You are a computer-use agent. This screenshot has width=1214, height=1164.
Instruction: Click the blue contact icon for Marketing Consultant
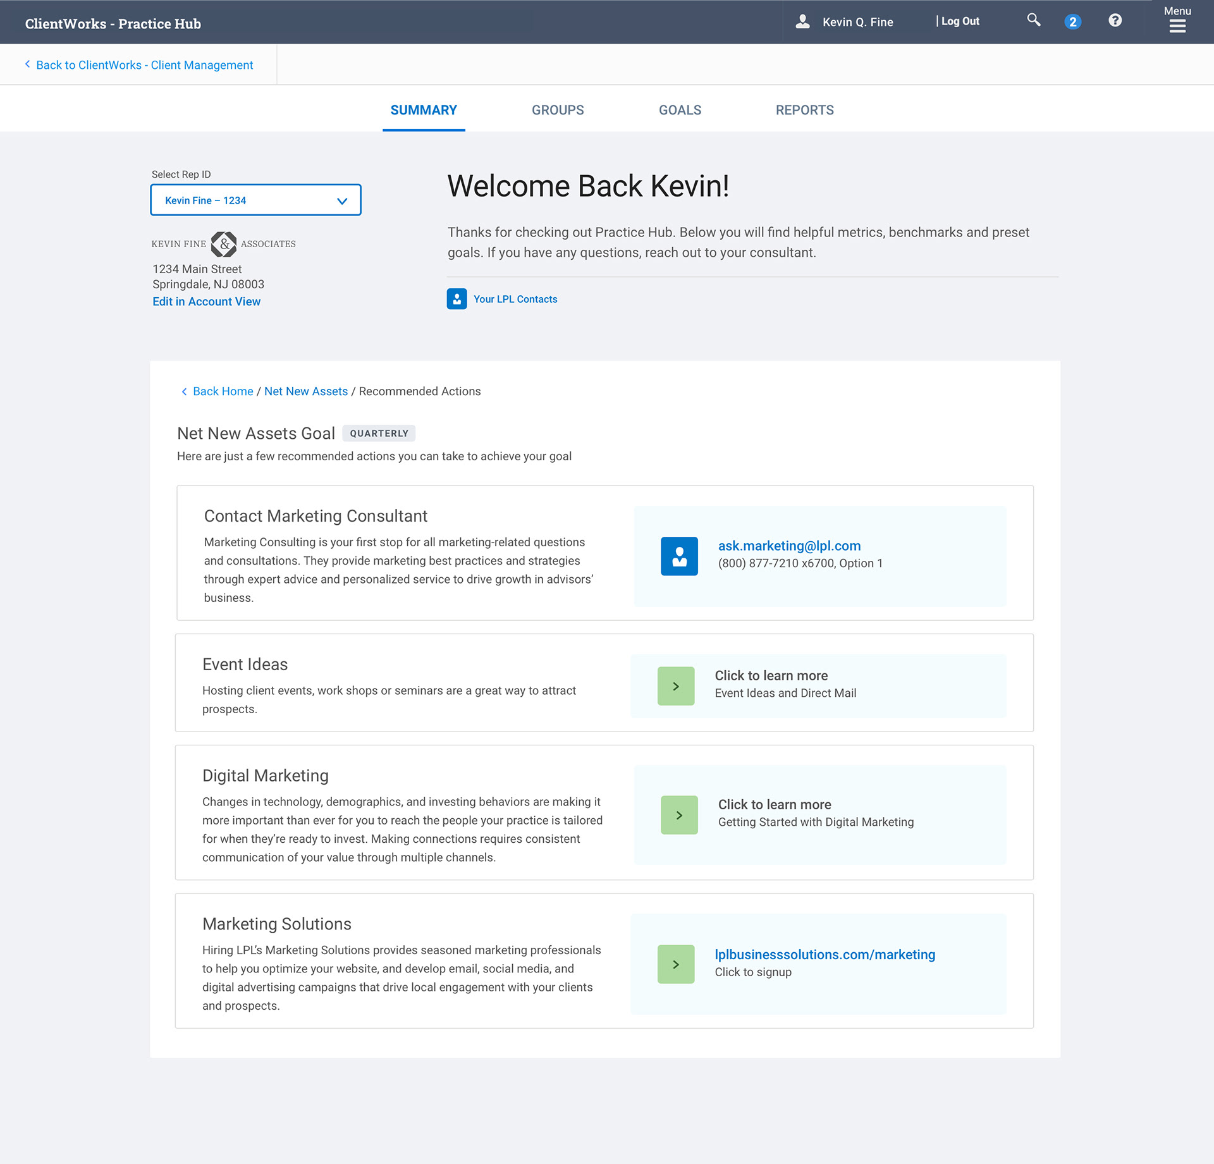click(x=680, y=556)
